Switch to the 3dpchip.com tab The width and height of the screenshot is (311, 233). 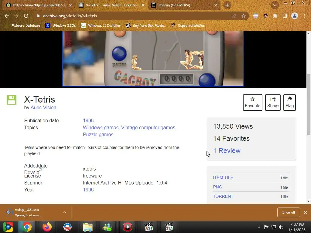click(39, 5)
